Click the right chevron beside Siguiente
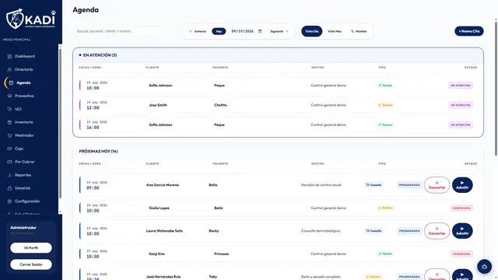 (x=287, y=31)
